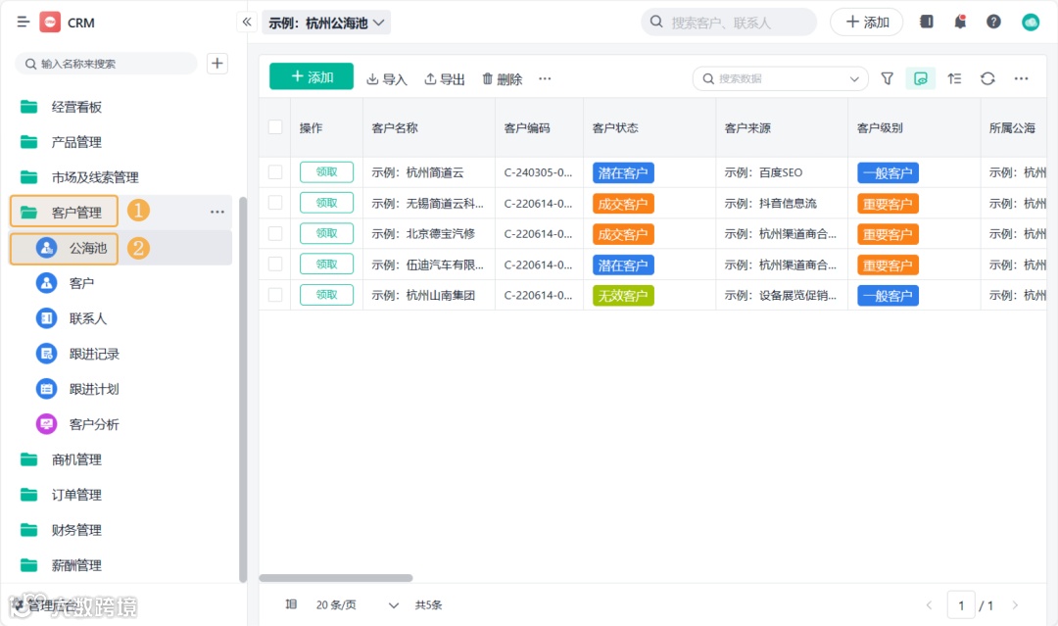Click the green 添加 button above the table
The image size is (1058, 626).
(312, 76)
